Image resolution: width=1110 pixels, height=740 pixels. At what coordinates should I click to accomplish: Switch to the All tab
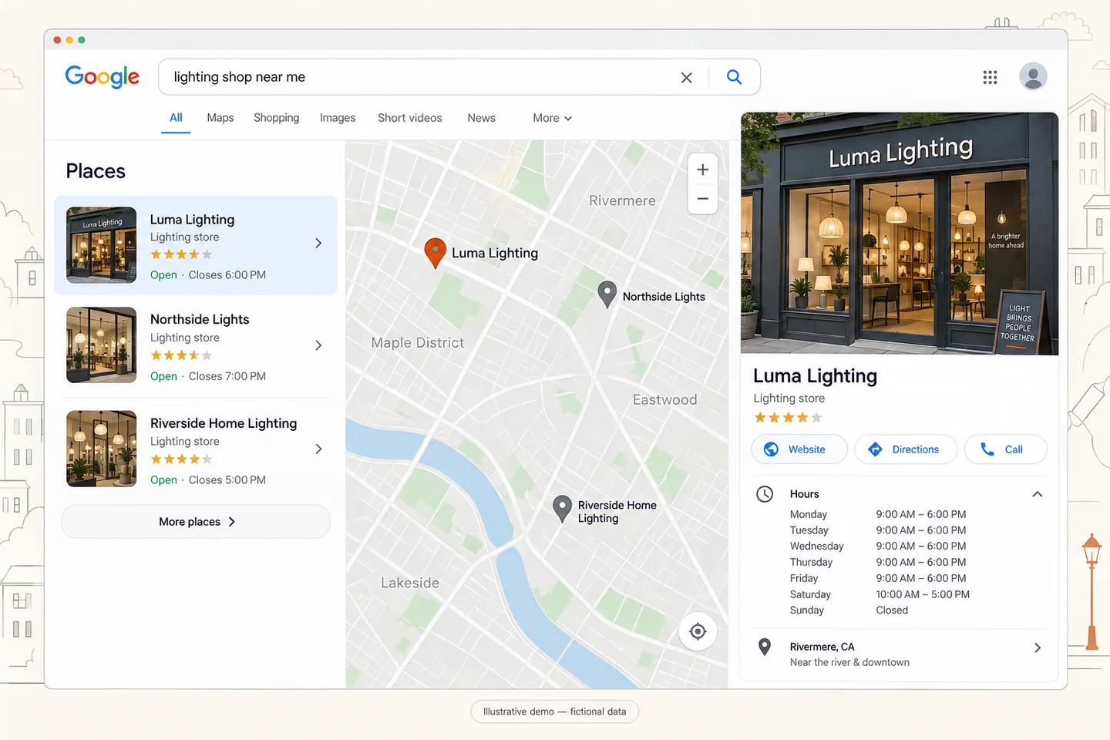click(176, 118)
